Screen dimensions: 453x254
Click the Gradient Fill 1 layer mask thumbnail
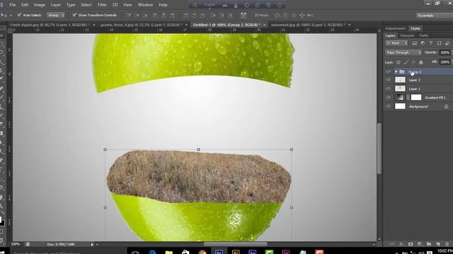tap(416, 97)
